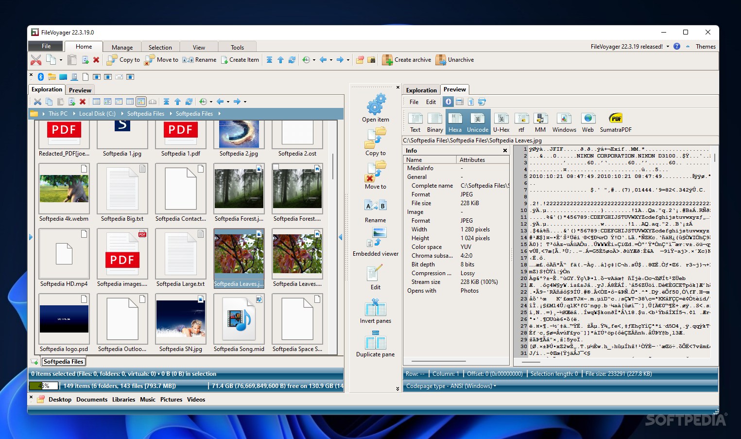741x439 pixels.
Task: Open the Home ribbon history dropdown arrow
Action: [x=314, y=60]
